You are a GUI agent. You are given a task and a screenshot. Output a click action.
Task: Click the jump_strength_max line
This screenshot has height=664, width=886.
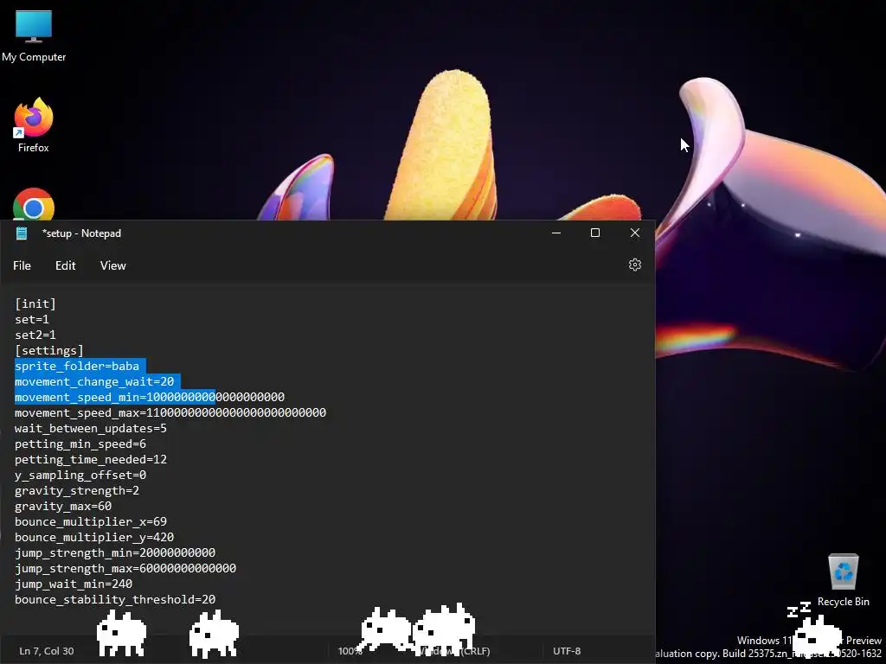click(125, 568)
